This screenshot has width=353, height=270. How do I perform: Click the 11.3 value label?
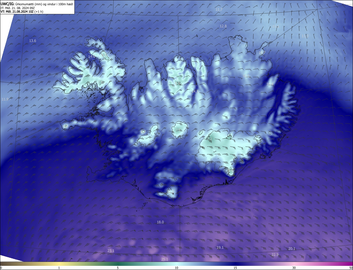305,36
